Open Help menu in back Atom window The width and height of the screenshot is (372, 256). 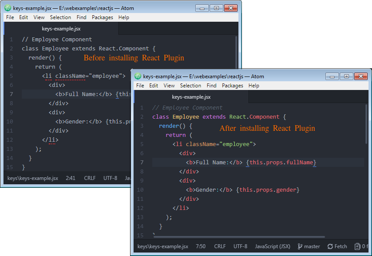[124, 17]
